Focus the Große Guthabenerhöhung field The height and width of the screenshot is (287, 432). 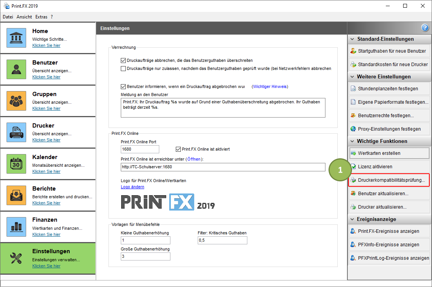(x=145, y=257)
